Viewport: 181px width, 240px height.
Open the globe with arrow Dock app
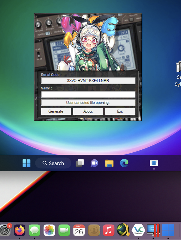coord(123,230)
